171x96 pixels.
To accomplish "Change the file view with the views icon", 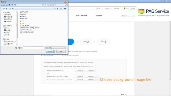I will click(55, 9).
